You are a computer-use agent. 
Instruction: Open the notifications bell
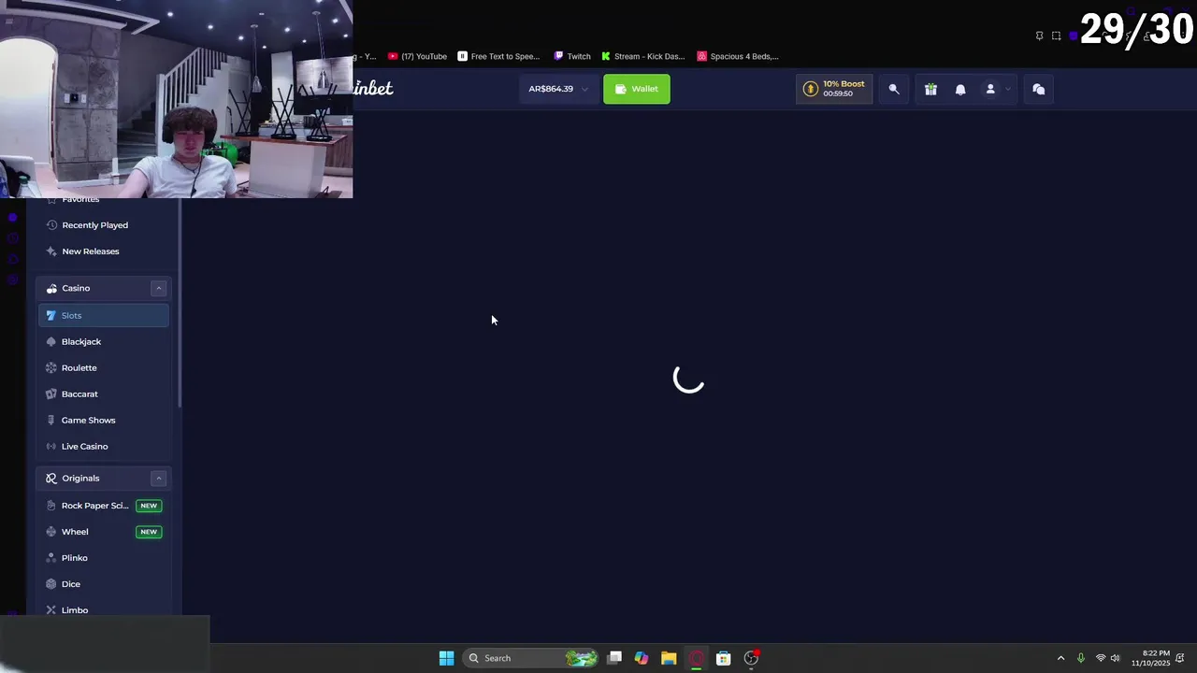coord(960,89)
